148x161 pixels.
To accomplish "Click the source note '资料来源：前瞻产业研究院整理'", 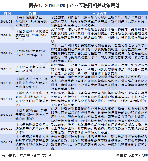I will pyautogui.click(x=26, y=155).
